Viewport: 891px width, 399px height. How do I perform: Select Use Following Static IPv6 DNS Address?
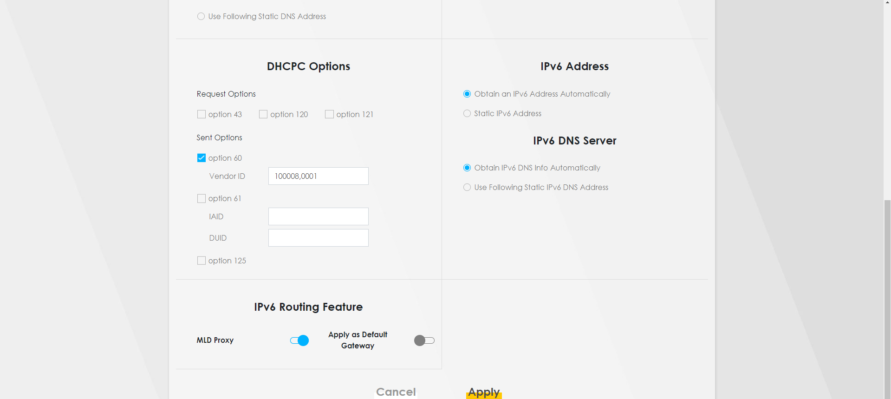click(467, 187)
